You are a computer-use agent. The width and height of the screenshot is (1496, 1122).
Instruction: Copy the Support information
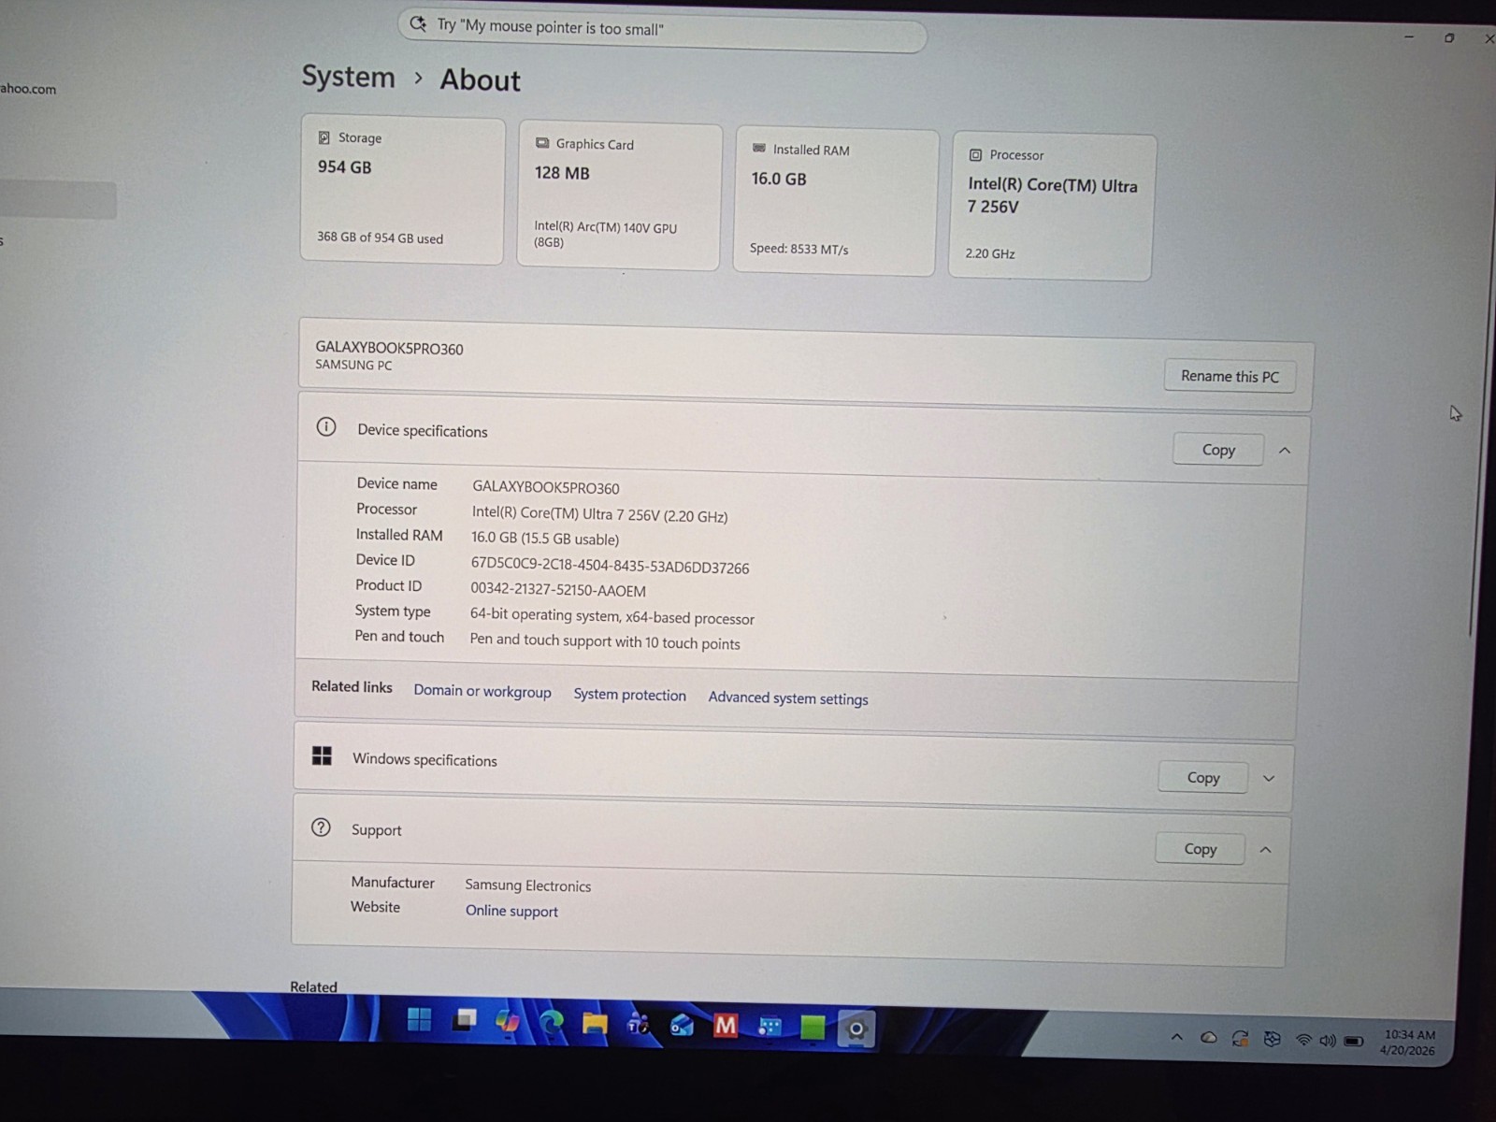(x=1201, y=849)
